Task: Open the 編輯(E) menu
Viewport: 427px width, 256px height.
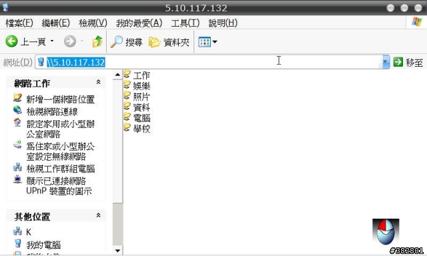Action: (56, 23)
